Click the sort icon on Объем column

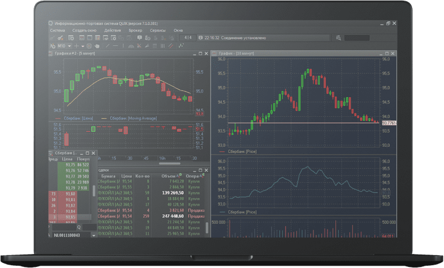180,175
